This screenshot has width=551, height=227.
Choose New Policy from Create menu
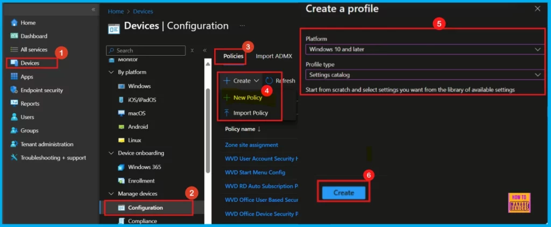[x=248, y=98]
